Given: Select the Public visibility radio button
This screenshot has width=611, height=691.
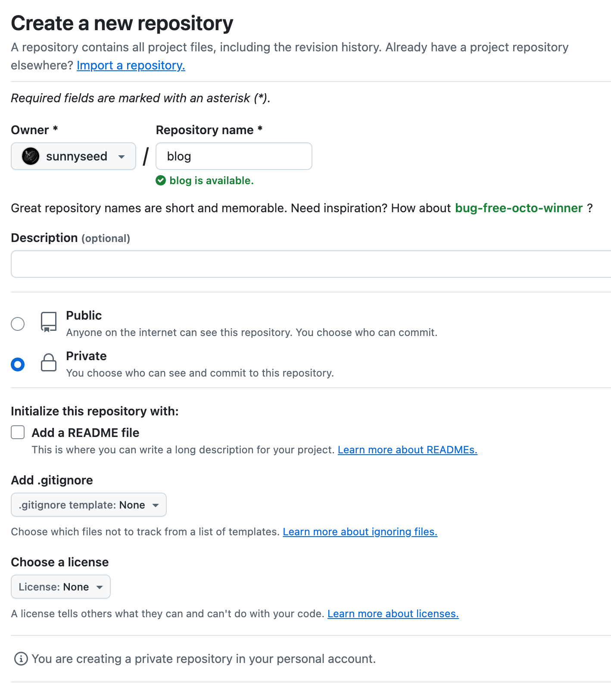Looking at the screenshot, I should [18, 324].
